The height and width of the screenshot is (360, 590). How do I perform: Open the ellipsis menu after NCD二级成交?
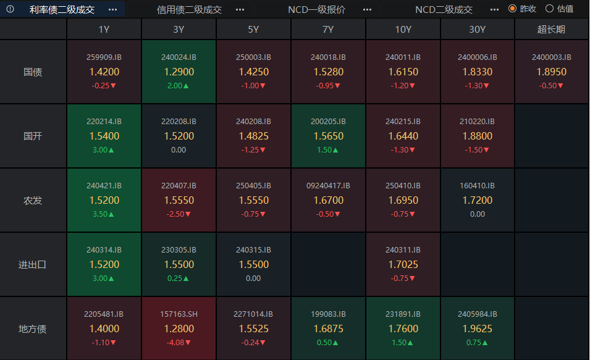tap(494, 9)
